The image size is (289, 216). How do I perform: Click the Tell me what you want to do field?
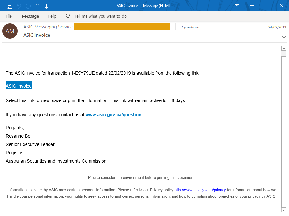coord(100,16)
